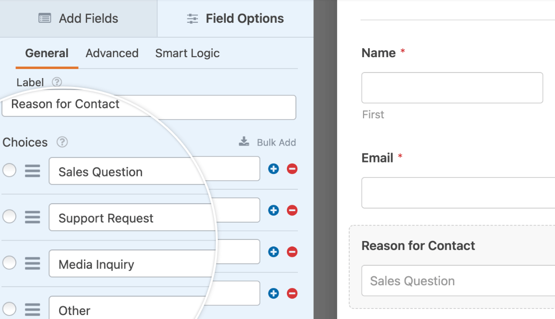Click the Label text field
This screenshot has height=319, width=555.
pyautogui.click(x=149, y=107)
